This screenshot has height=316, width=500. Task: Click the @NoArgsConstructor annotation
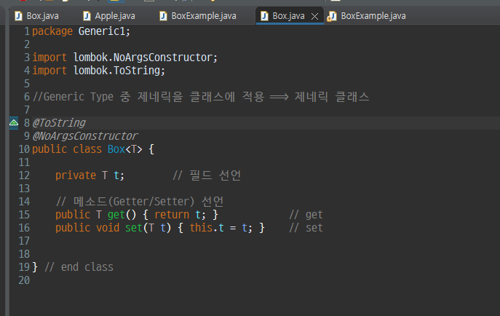(x=85, y=136)
